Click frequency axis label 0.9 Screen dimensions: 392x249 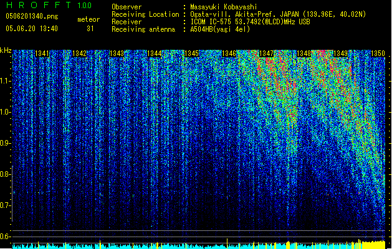(5, 143)
